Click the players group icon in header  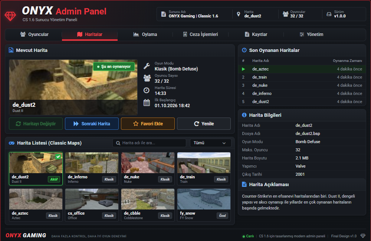286,14
